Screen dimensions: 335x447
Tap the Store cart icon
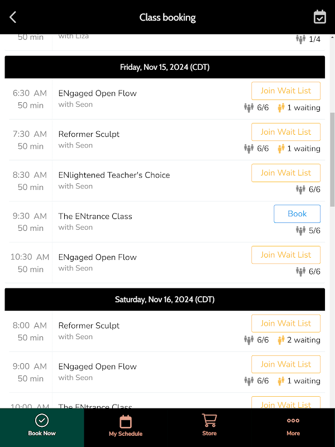click(x=209, y=421)
